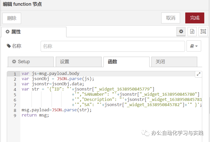
Task: Click the red 完成 done button
Action: click(x=195, y=18)
